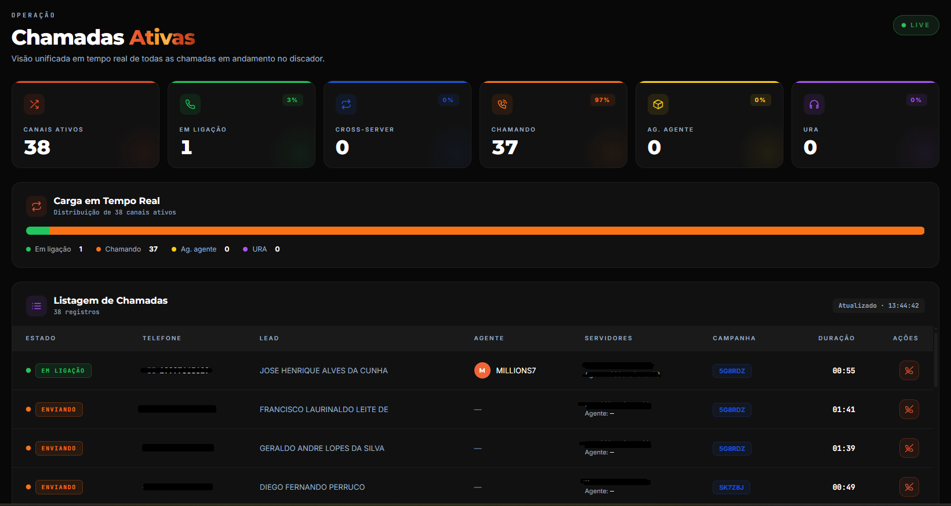Click the orange Chamando bar segment
This screenshot has width=951, height=506.
coord(487,231)
